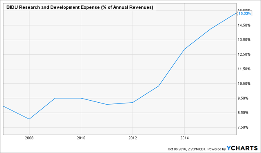Image resolution: width=261 pixels, height=153 pixels.
Task: Click the 15.33% latest value label
Action: point(244,13)
